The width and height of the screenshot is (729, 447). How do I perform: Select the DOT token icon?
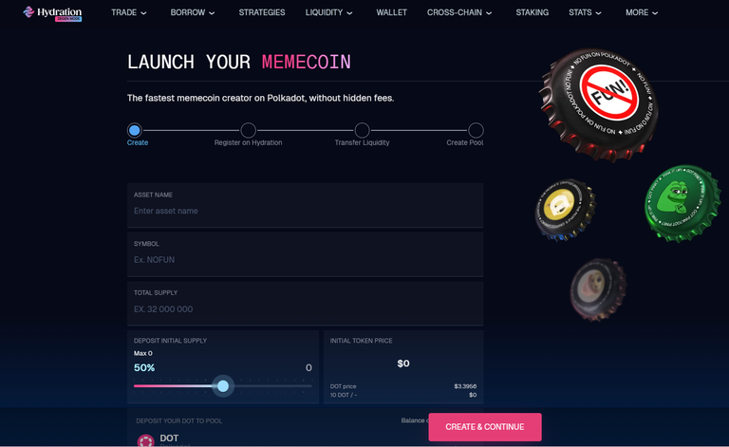click(x=145, y=441)
